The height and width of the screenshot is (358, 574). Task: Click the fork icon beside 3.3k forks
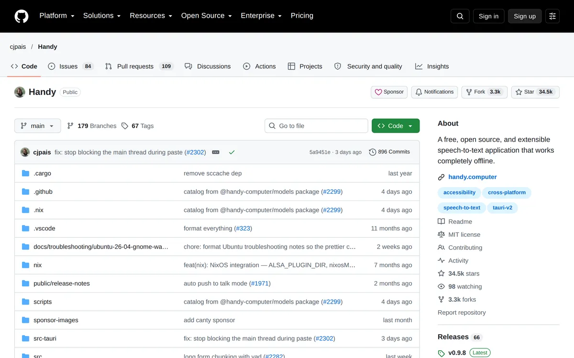(x=442, y=299)
